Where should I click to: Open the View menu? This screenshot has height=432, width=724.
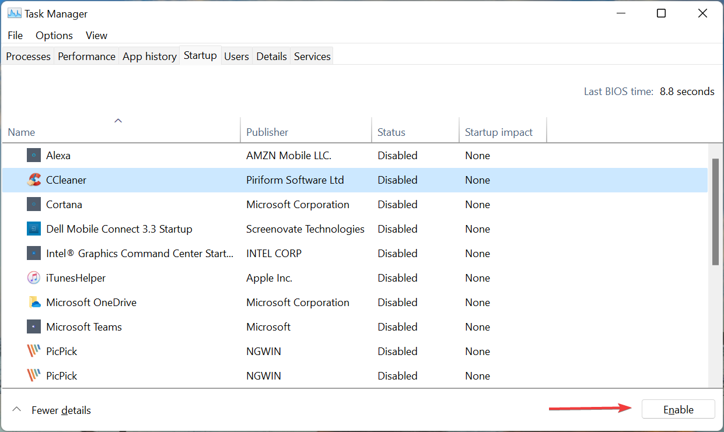96,36
